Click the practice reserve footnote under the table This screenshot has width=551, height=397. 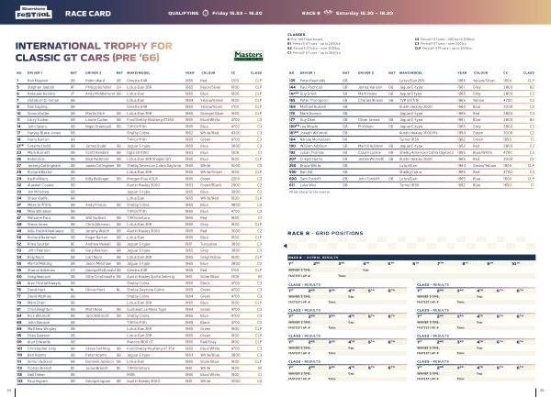point(309,192)
